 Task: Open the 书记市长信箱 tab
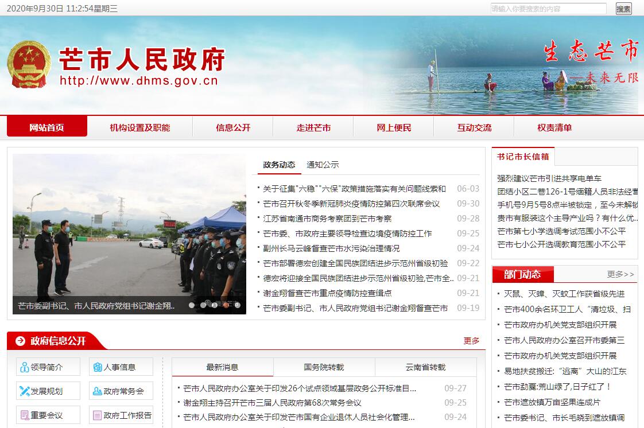tap(523, 157)
